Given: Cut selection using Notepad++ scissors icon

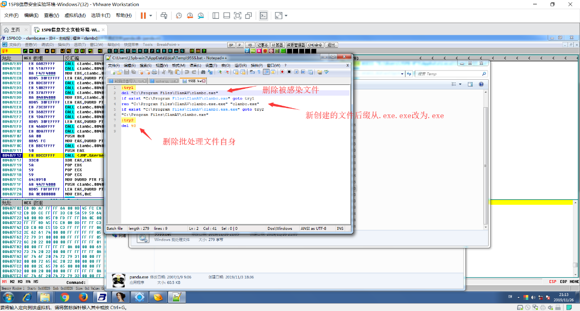Looking at the screenshot, I should 164,72.
